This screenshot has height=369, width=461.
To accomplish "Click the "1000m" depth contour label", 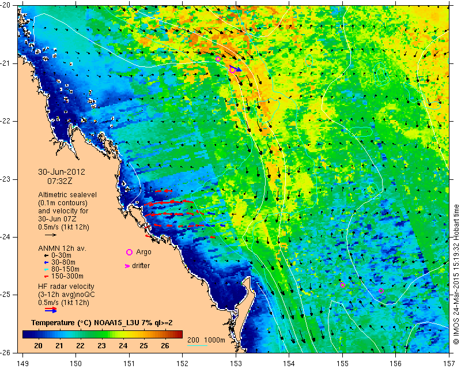I will click(214, 340).
